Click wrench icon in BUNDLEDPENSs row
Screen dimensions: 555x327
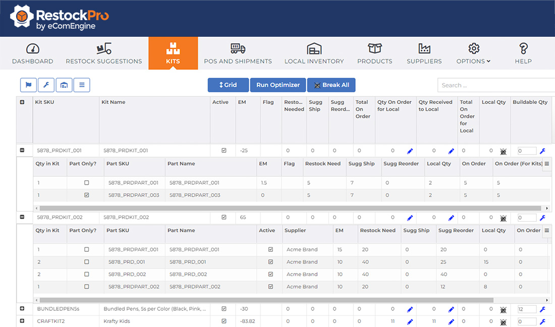(543, 309)
